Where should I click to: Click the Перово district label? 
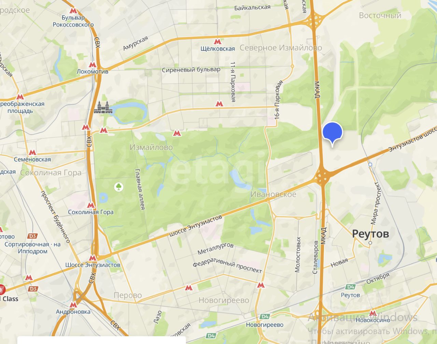(128, 295)
